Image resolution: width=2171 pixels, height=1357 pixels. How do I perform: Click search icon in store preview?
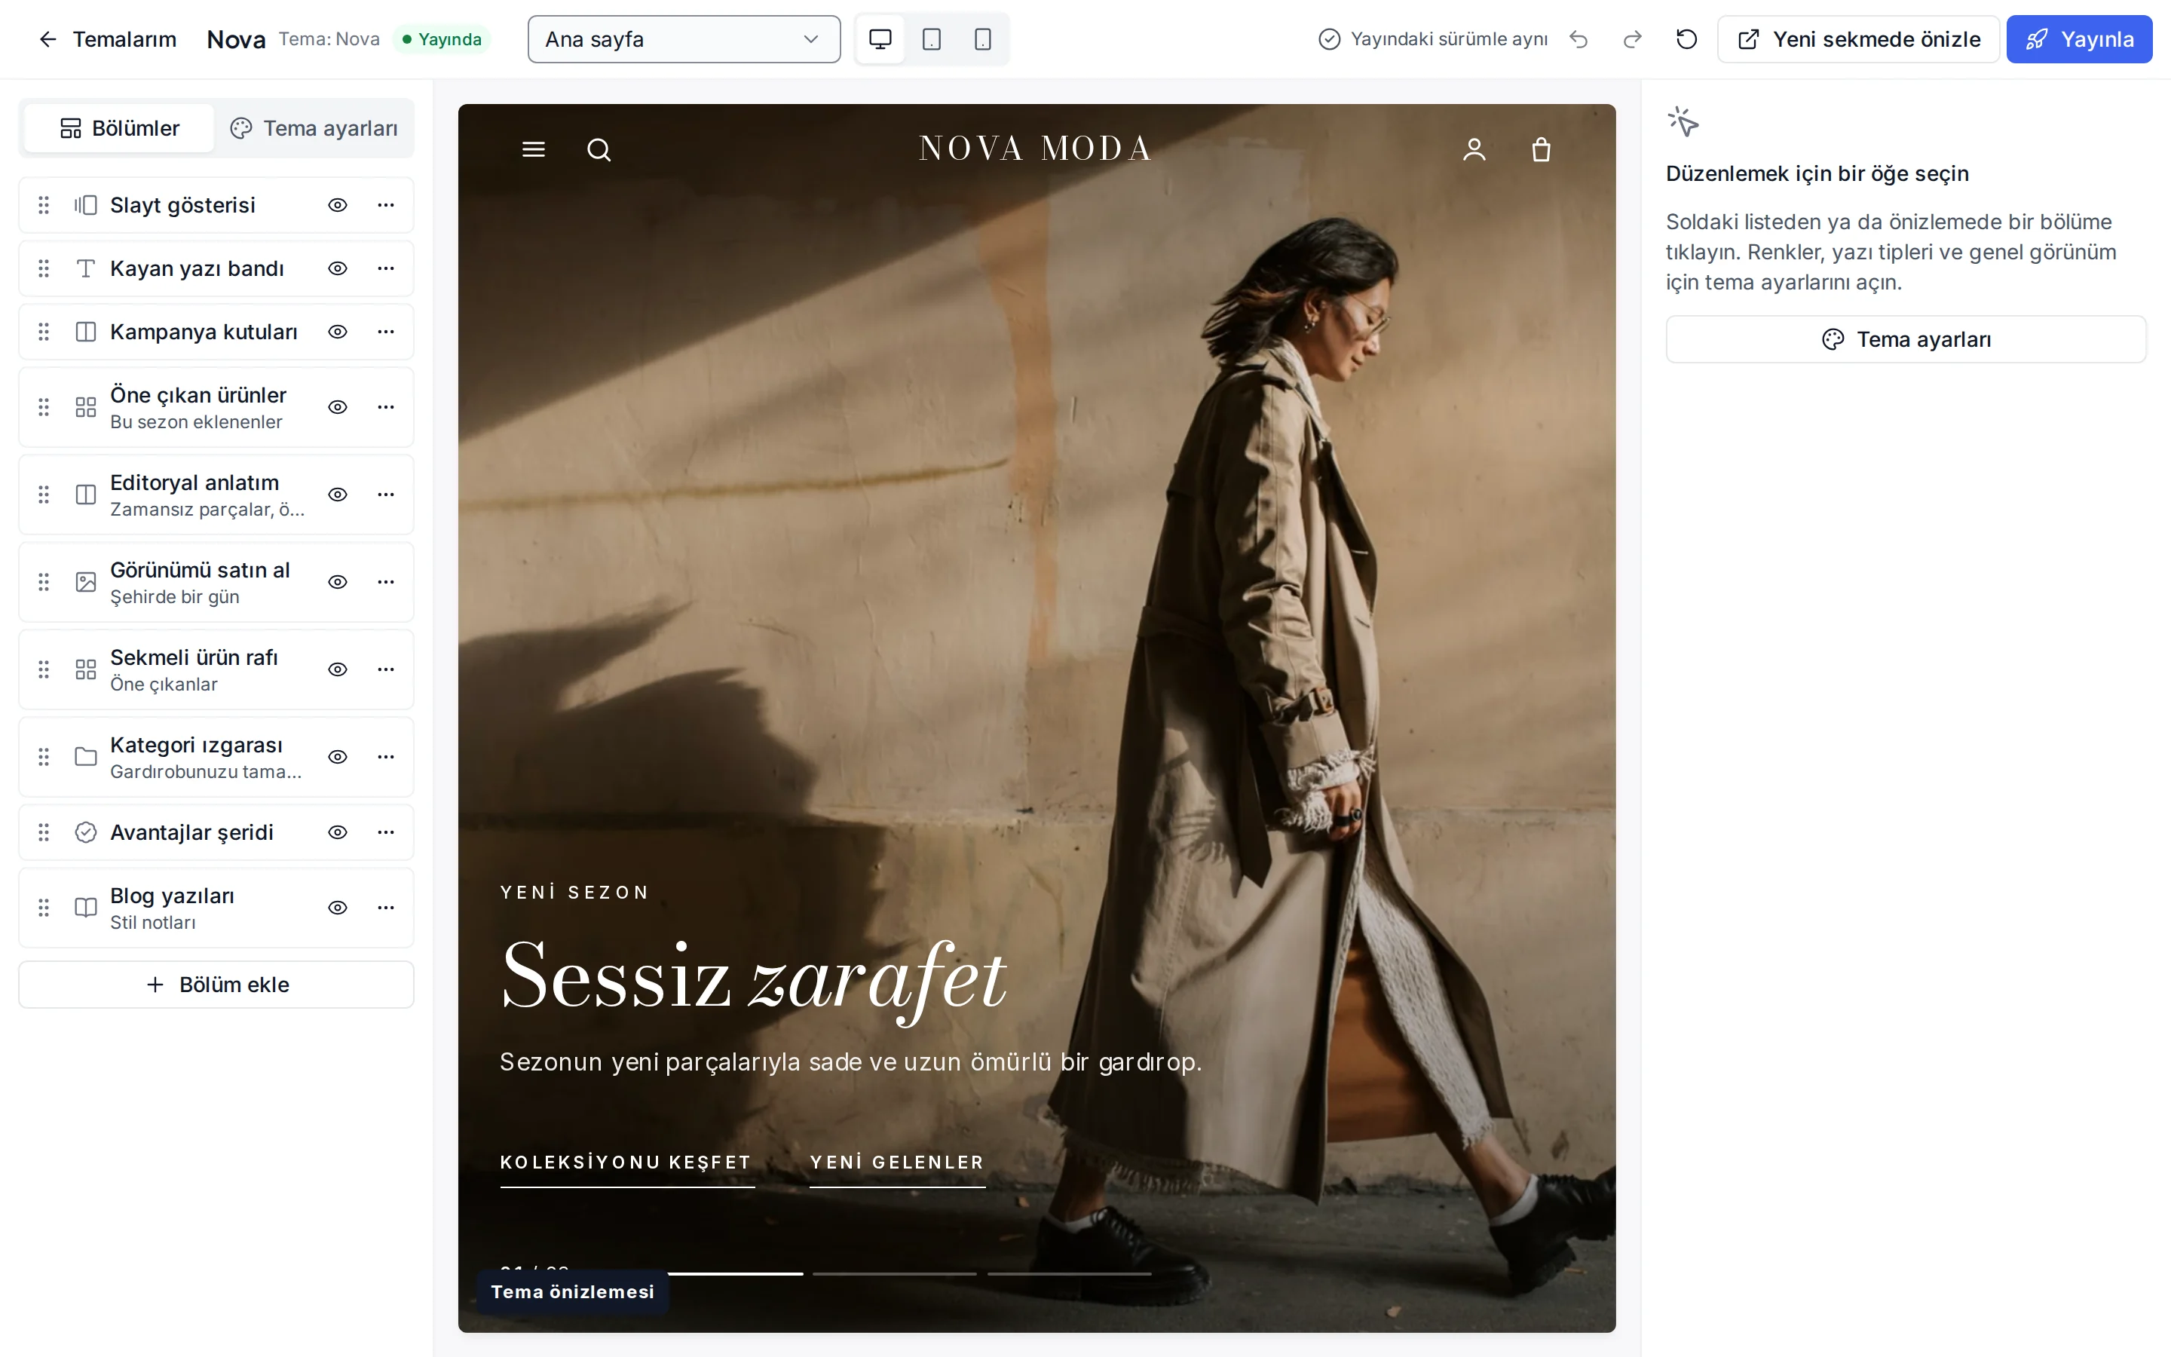click(599, 150)
